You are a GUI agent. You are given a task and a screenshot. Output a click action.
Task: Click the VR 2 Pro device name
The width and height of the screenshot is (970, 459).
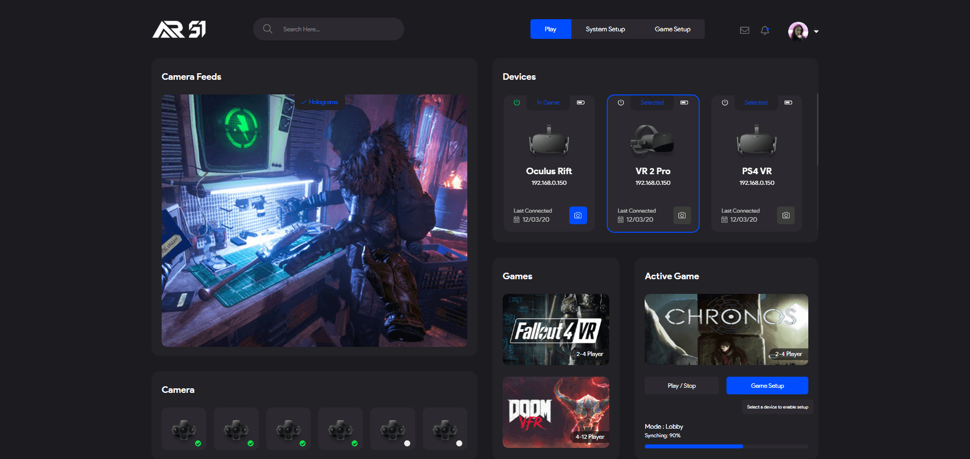(653, 171)
